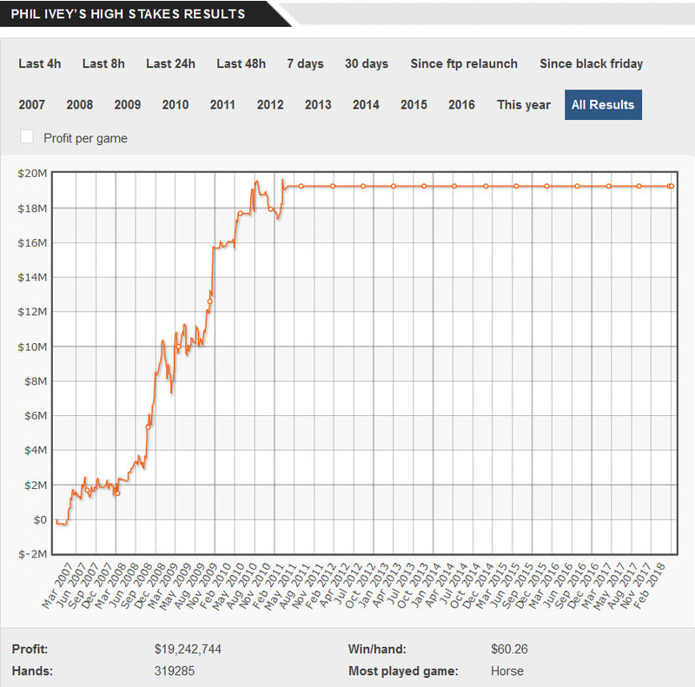Click the profit value $19,242,744
This screenshot has width=695, height=687.
188,650
